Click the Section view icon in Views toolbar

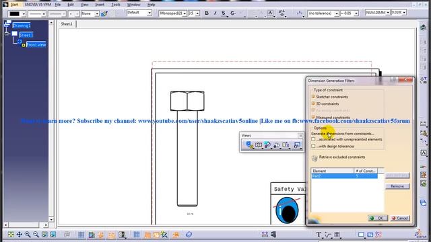tap(259, 145)
